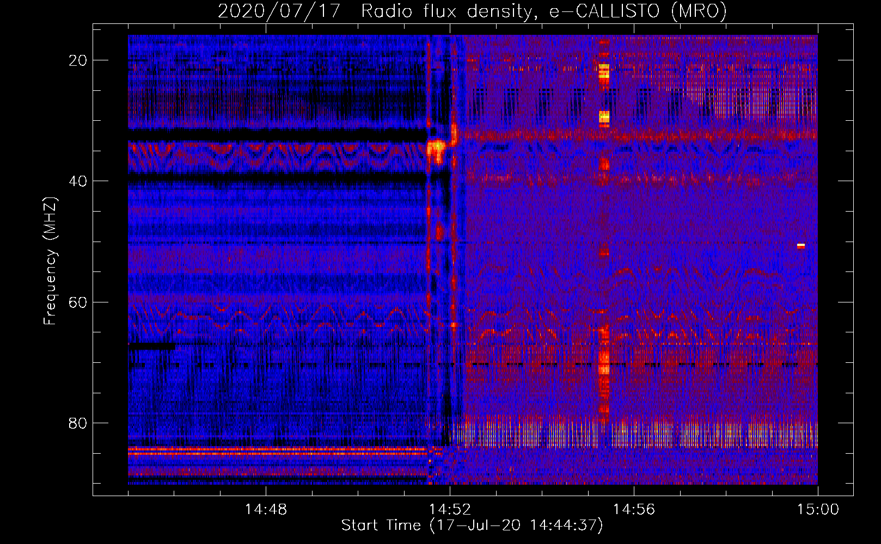Viewport: 881px width, 544px height.
Task: Click the 40 MHz frequency tick label
Action: click(78, 181)
